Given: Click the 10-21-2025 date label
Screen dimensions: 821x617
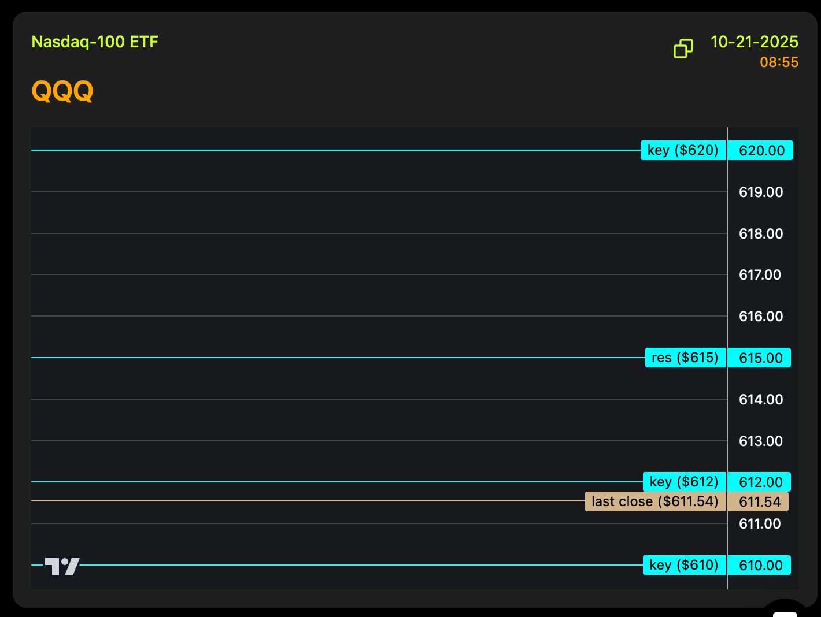Looking at the screenshot, I should tap(754, 42).
